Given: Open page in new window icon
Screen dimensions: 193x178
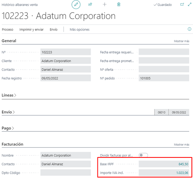Looking at the screenshot, I should [x=182, y=4].
